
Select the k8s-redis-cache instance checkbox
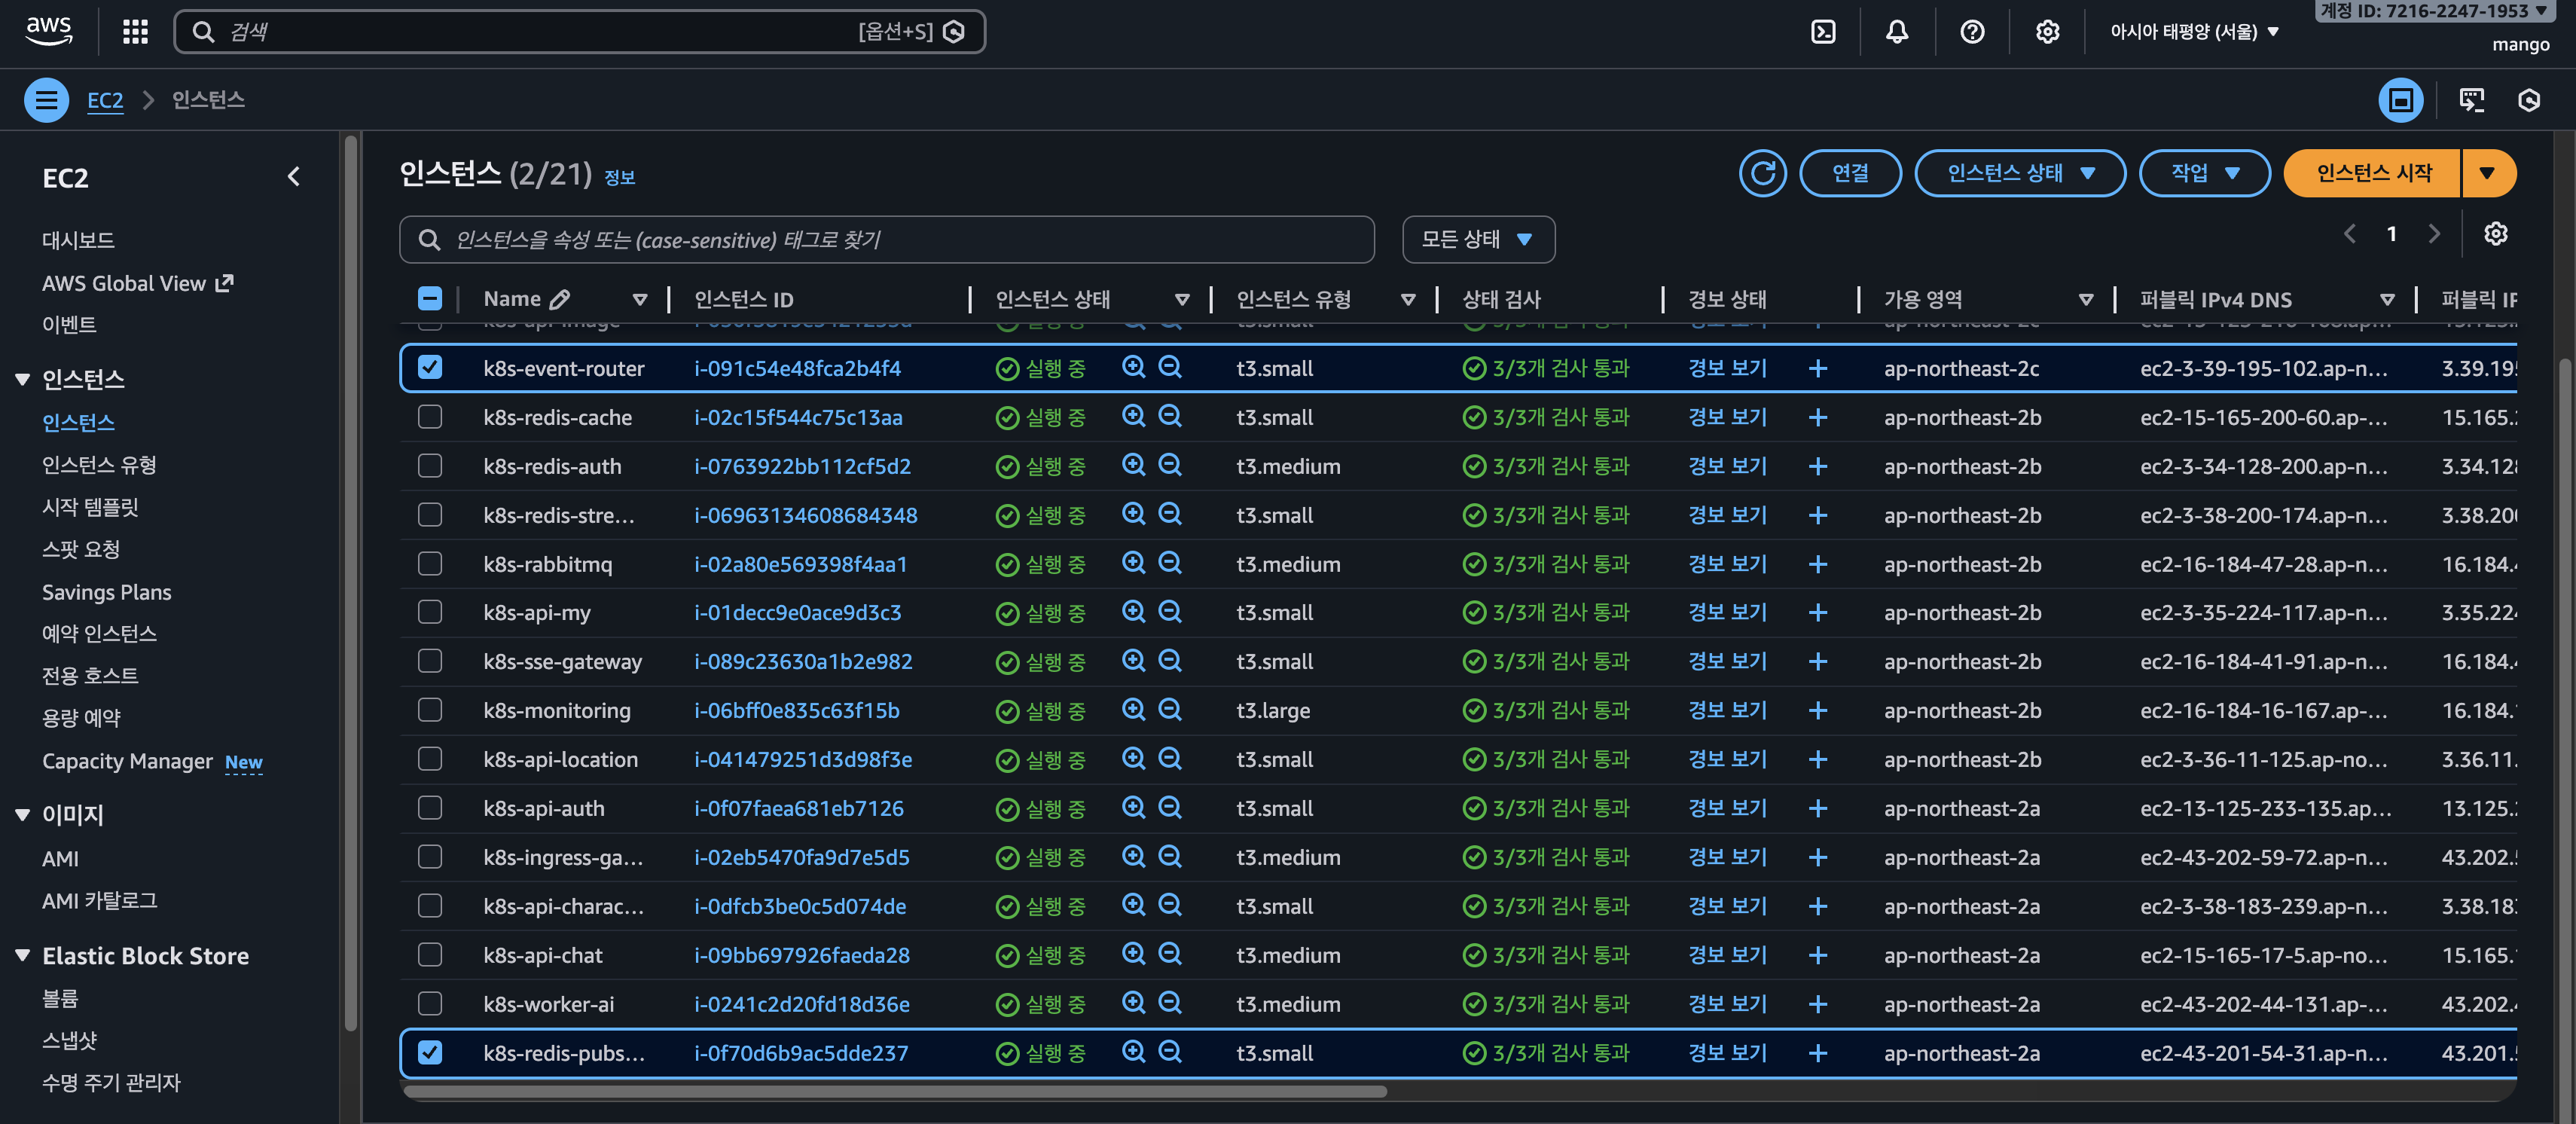tap(430, 417)
